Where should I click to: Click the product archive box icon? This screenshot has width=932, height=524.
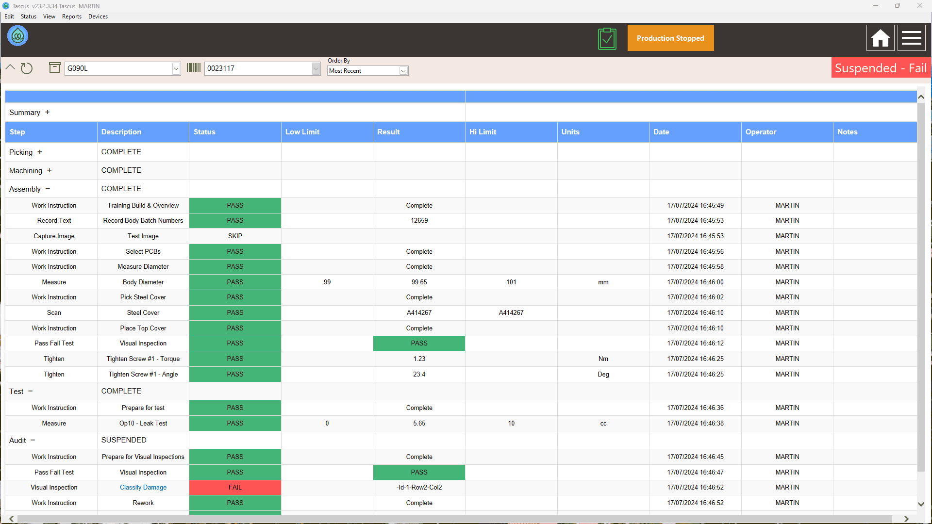55,67
